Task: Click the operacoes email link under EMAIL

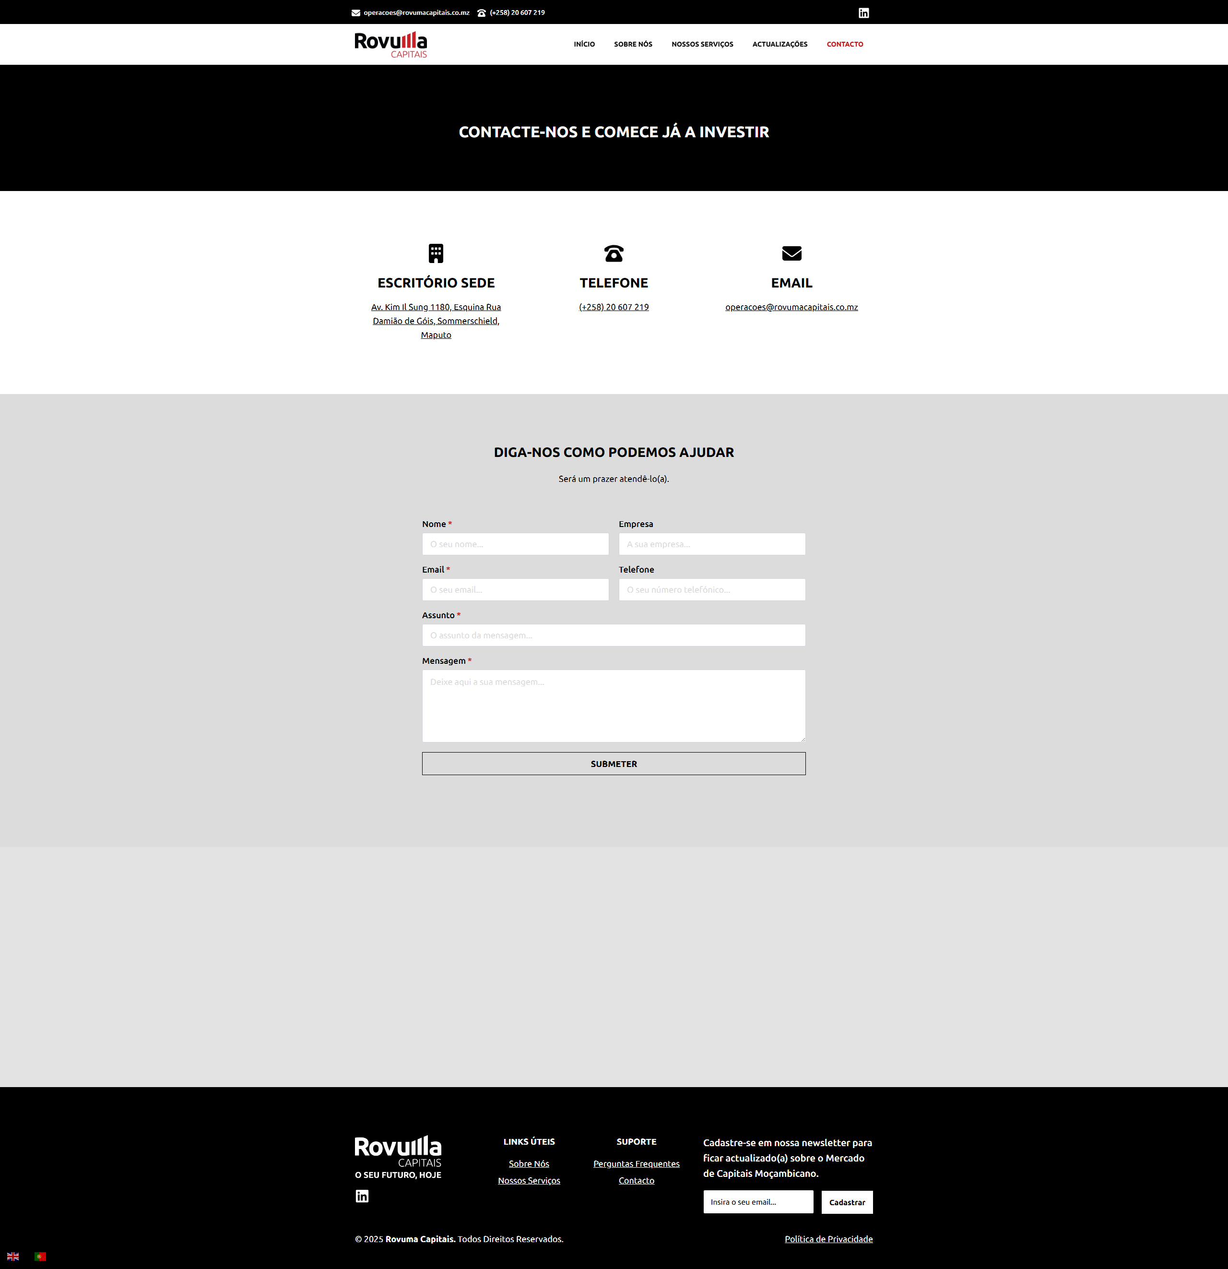Action: (x=791, y=307)
